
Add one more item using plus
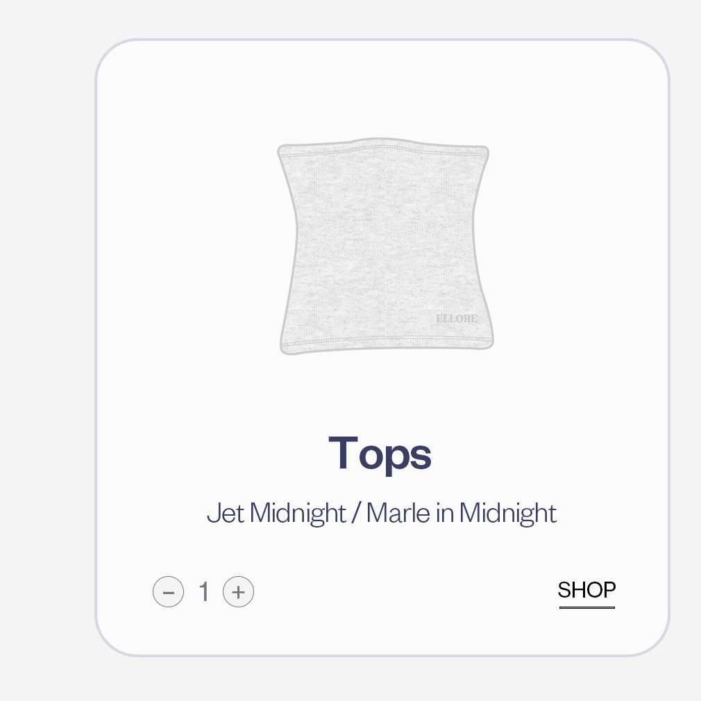[238, 592]
